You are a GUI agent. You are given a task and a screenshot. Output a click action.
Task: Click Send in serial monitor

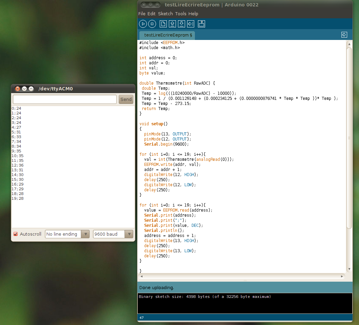126,100
